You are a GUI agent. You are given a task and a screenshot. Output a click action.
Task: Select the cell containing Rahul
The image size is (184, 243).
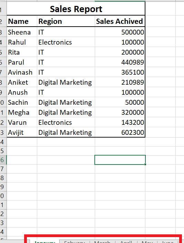click(x=22, y=42)
